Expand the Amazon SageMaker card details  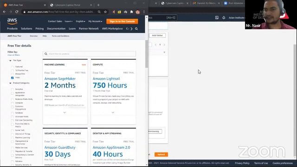(x=65, y=112)
